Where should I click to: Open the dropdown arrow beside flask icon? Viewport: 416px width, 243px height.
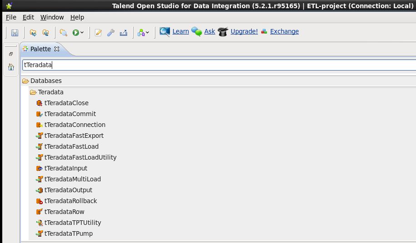click(148, 33)
